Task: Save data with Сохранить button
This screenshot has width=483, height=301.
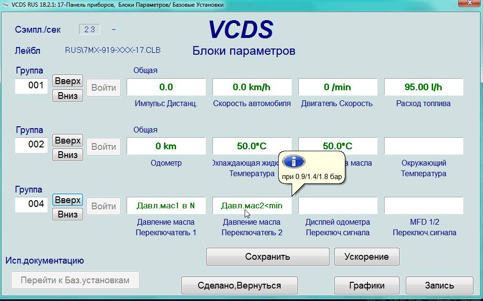Action: 268,256
